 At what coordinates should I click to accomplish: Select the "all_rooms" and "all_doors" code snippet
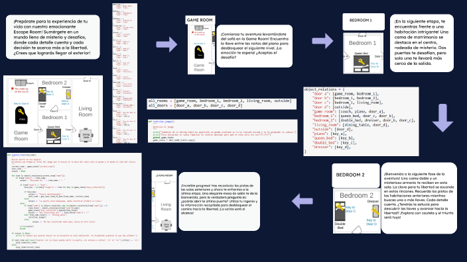tap(222, 104)
